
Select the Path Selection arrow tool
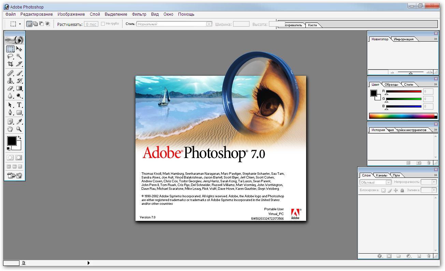pos(11,105)
